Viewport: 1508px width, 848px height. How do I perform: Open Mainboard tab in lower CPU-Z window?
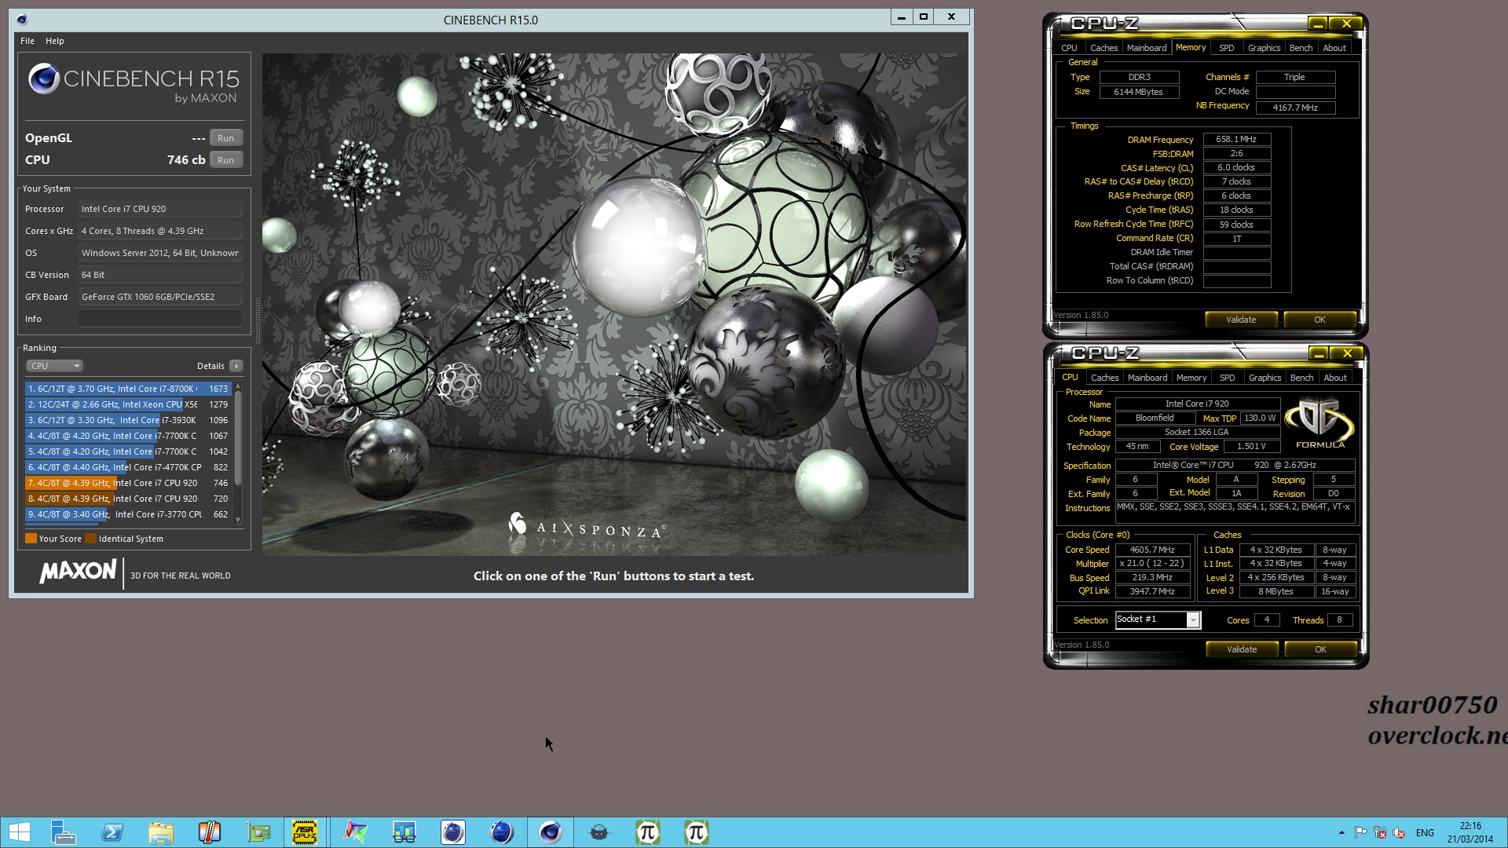pyautogui.click(x=1147, y=378)
